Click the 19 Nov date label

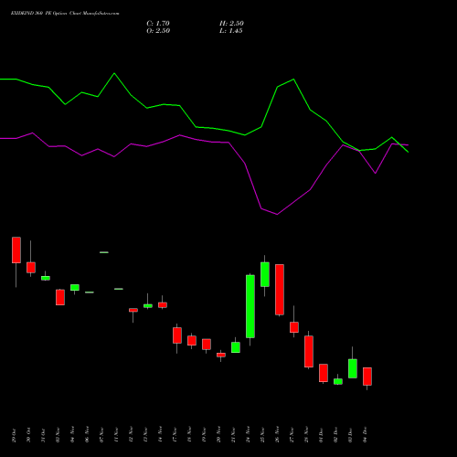point(204,435)
